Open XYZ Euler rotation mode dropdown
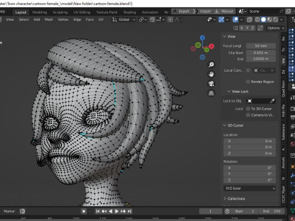 pyautogui.click(x=250, y=188)
